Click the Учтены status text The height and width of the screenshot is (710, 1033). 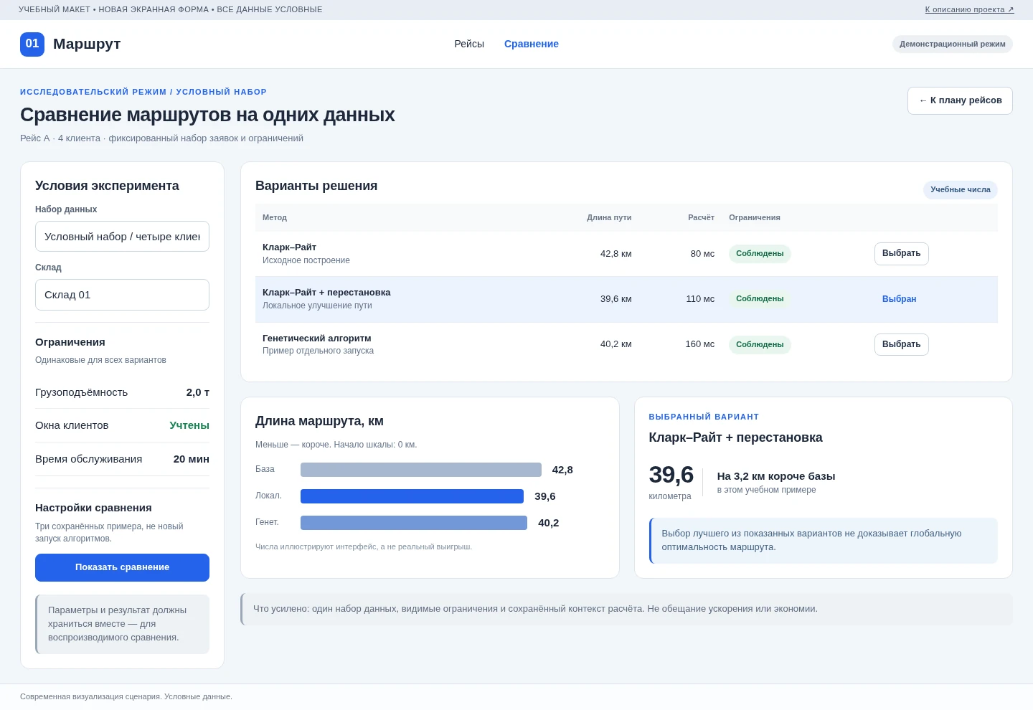[189, 425]
